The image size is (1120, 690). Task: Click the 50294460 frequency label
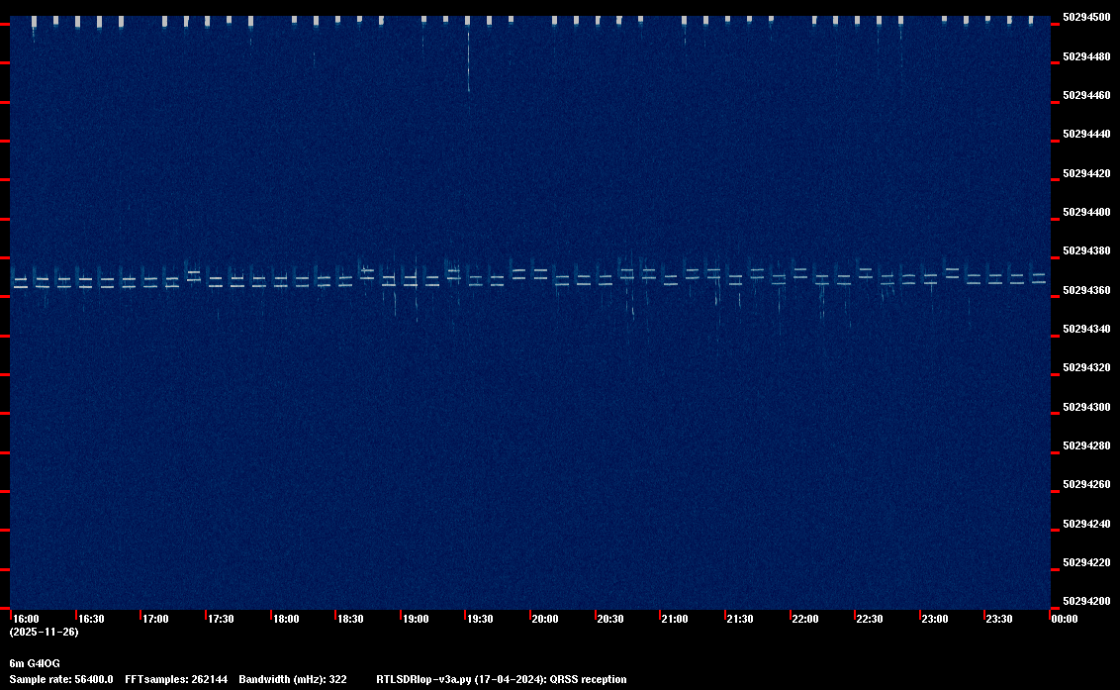point(1086,95)
